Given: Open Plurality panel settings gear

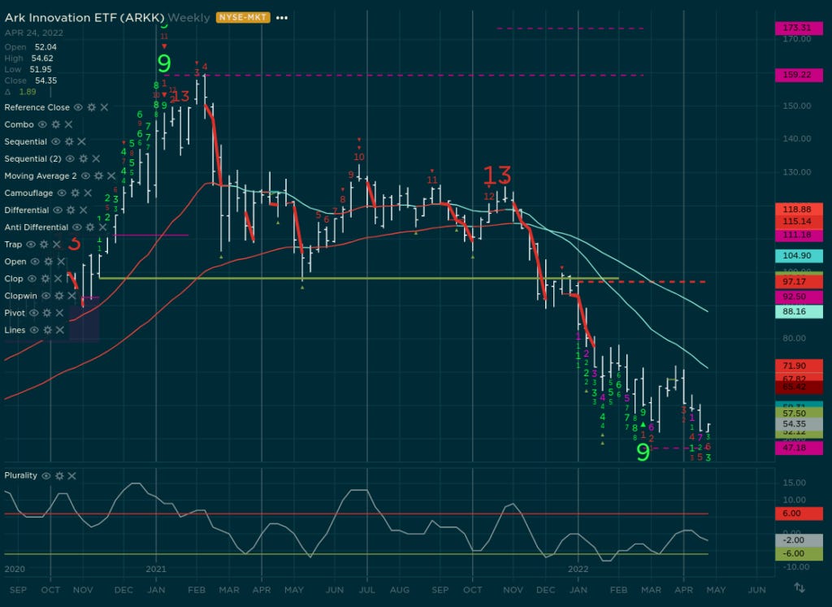Looking at the screenshot, I should 58,476.
